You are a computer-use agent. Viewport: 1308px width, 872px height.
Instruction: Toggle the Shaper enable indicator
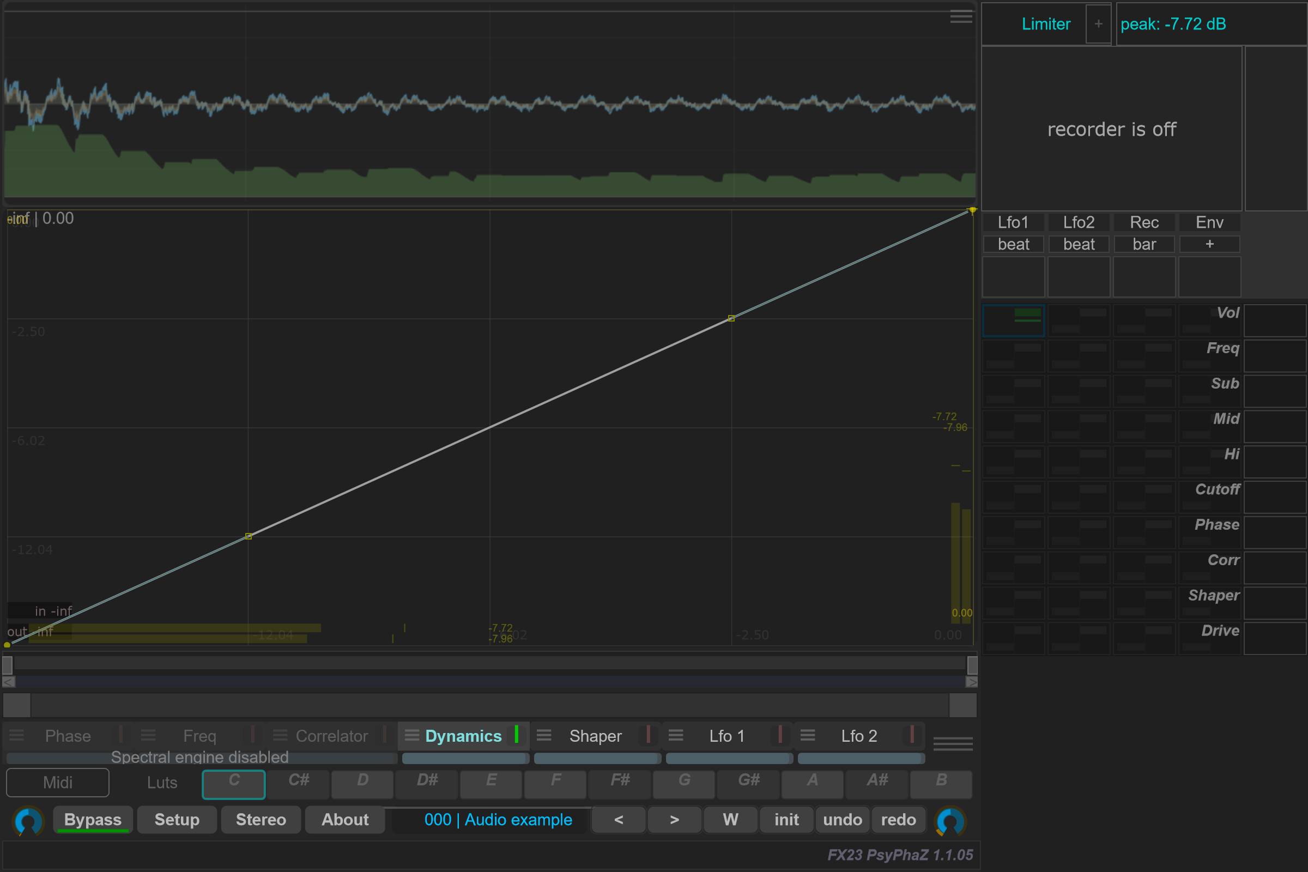click(x=648, y=734)
